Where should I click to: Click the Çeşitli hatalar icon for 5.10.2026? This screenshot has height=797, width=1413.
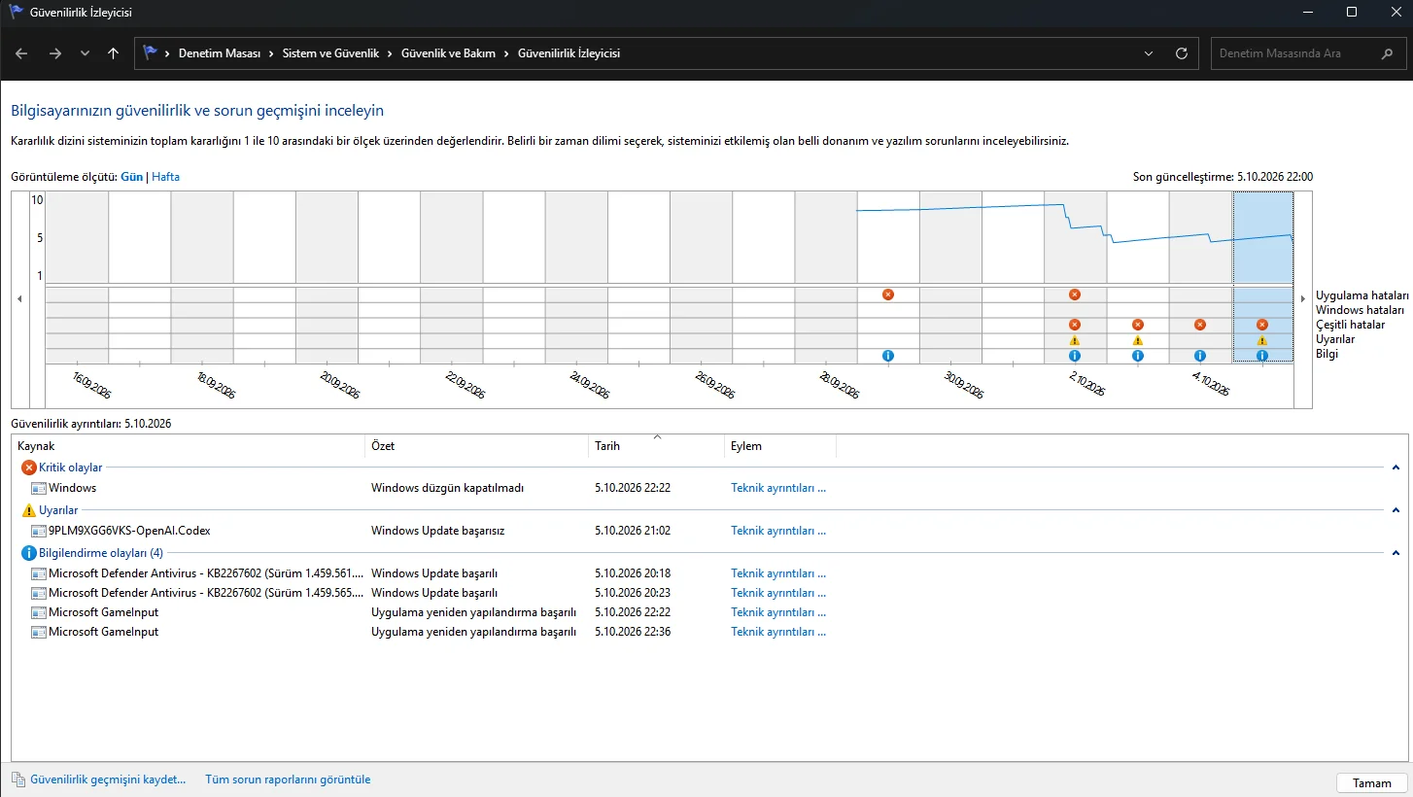[x=1262, y=325]
